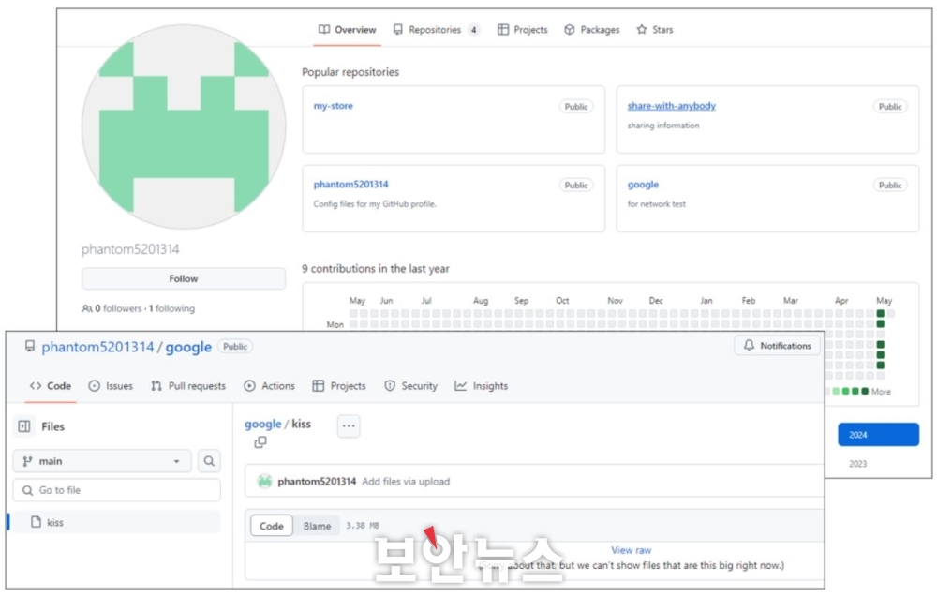Select the kiss file in tree
The image size is (937, 597).
click(x=116, y=522)
